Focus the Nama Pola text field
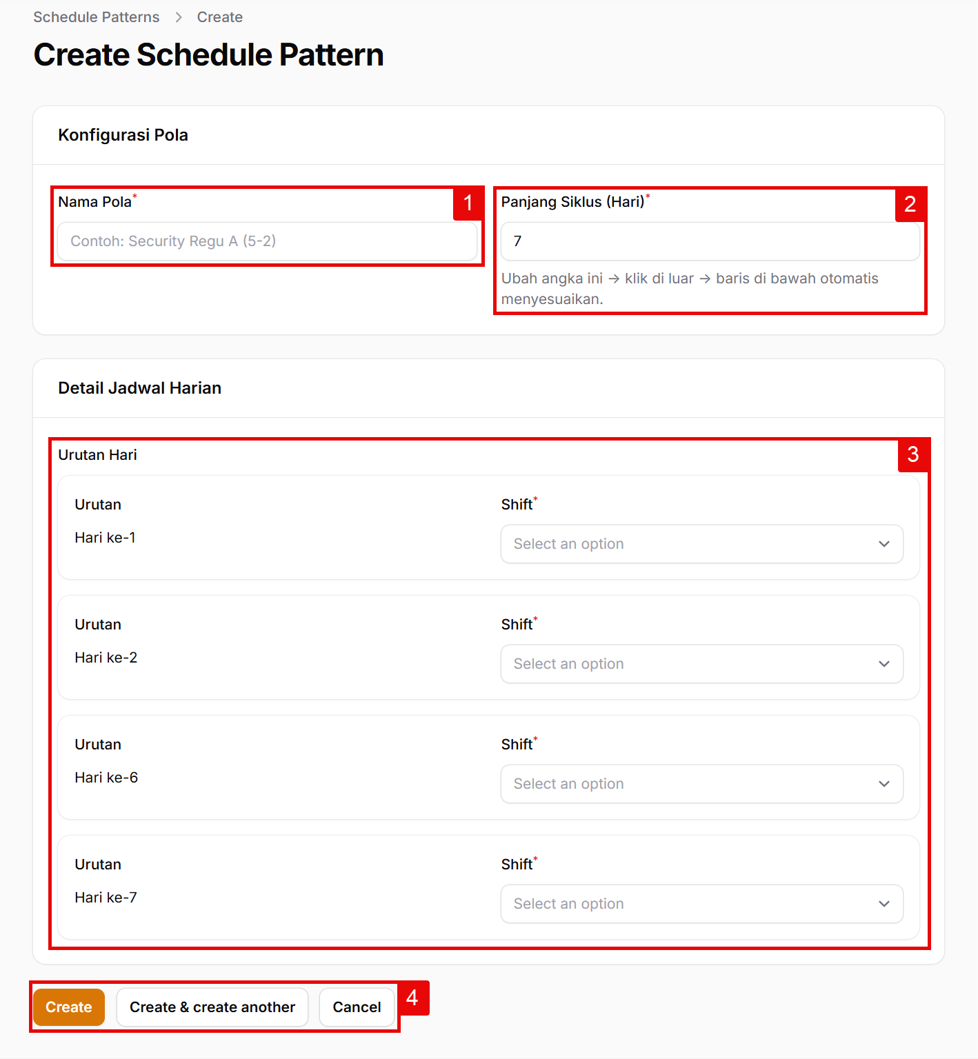 267,241
